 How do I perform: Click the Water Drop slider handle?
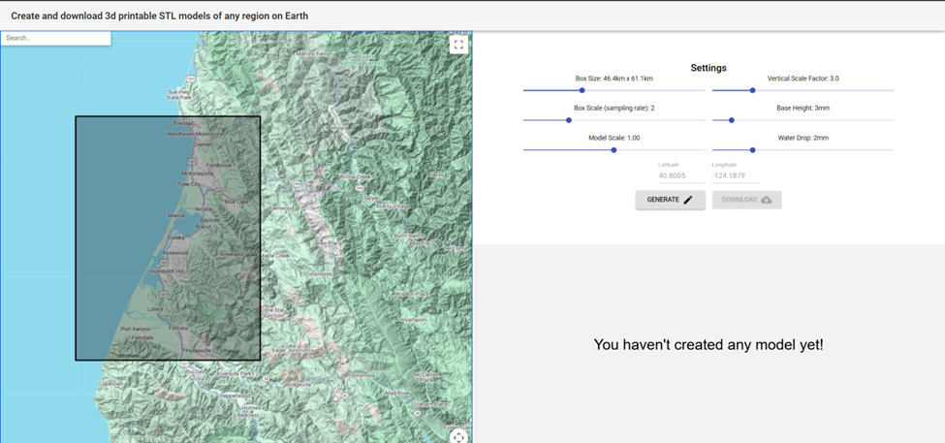coord(752,150)
